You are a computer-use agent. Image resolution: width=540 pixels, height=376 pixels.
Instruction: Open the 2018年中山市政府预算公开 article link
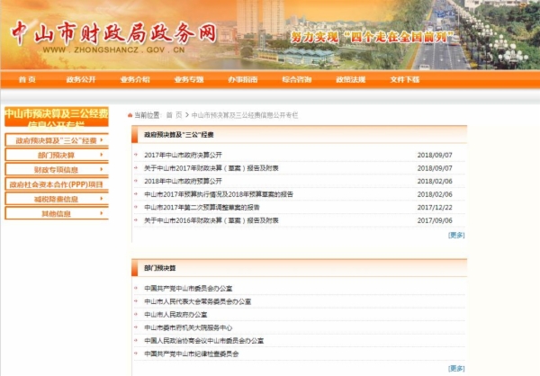[x=183, y=181]
